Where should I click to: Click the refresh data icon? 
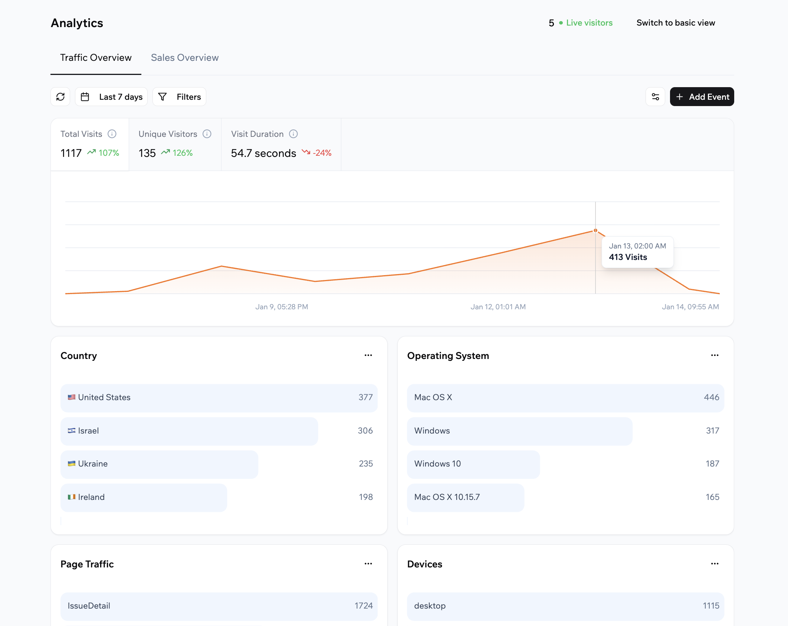pyautogui.click(x=60, y=96)
